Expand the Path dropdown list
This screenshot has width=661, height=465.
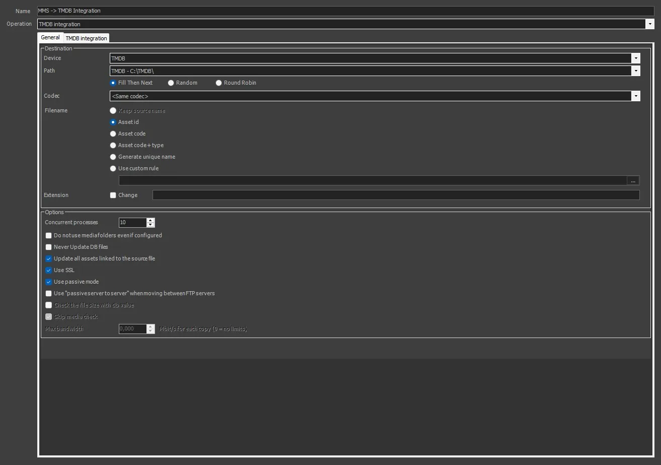636,71
